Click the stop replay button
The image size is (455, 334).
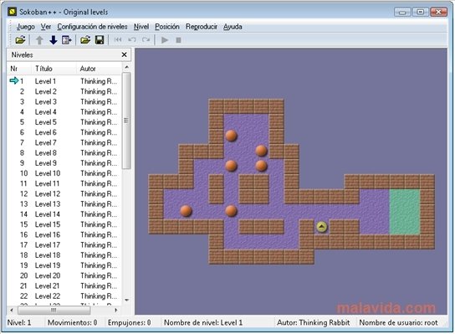(178, 40)
